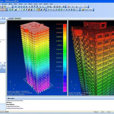Screen dimensions: 114x114
Task: Click the flag-shaped beam icon at start of postprocessing toolbar
Action: click(x=49, y=10)
